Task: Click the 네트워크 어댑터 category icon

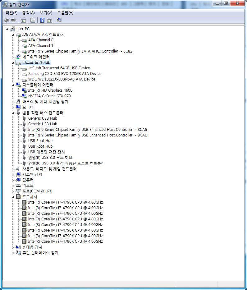Action: click(x=18, y=57)
